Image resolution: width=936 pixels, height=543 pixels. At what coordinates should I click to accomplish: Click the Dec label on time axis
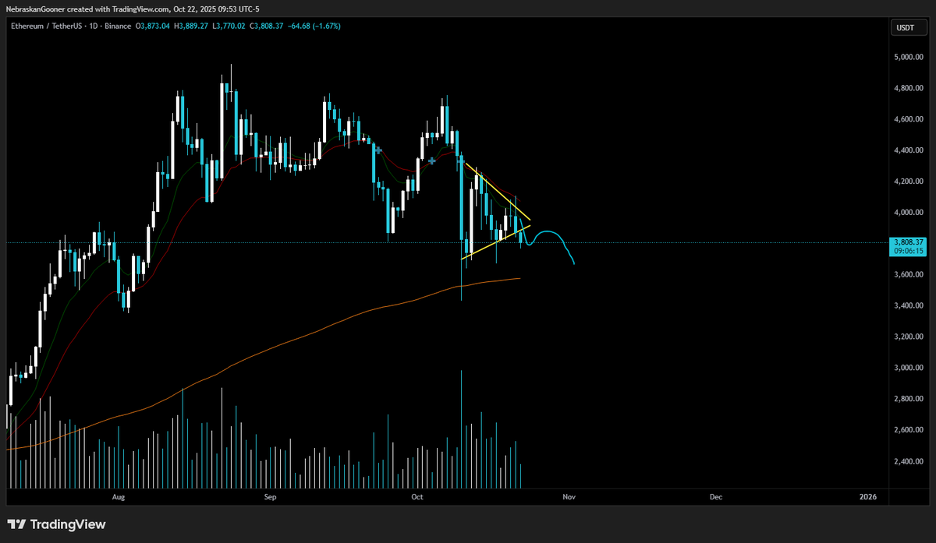(716, 496)
